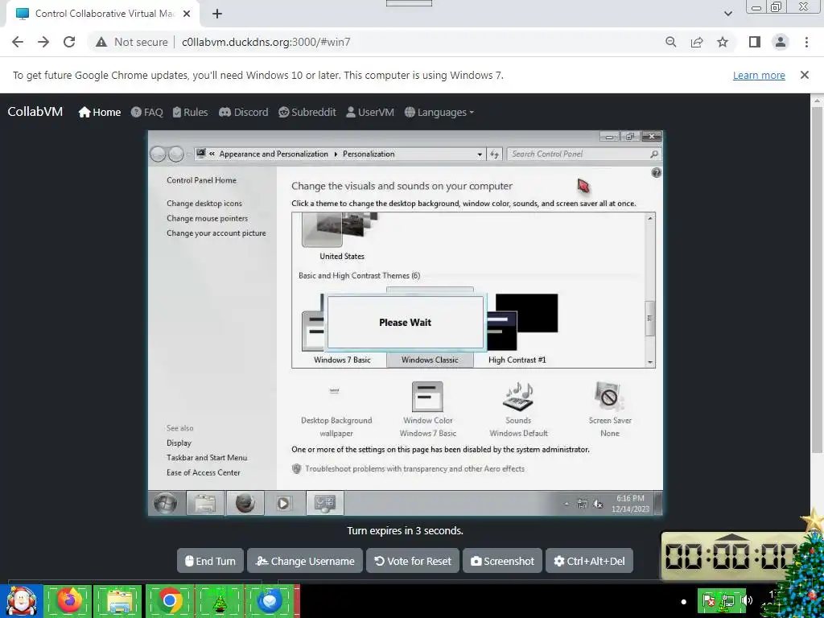
Task: Open the FAQ page
Action: coord(146,112)
